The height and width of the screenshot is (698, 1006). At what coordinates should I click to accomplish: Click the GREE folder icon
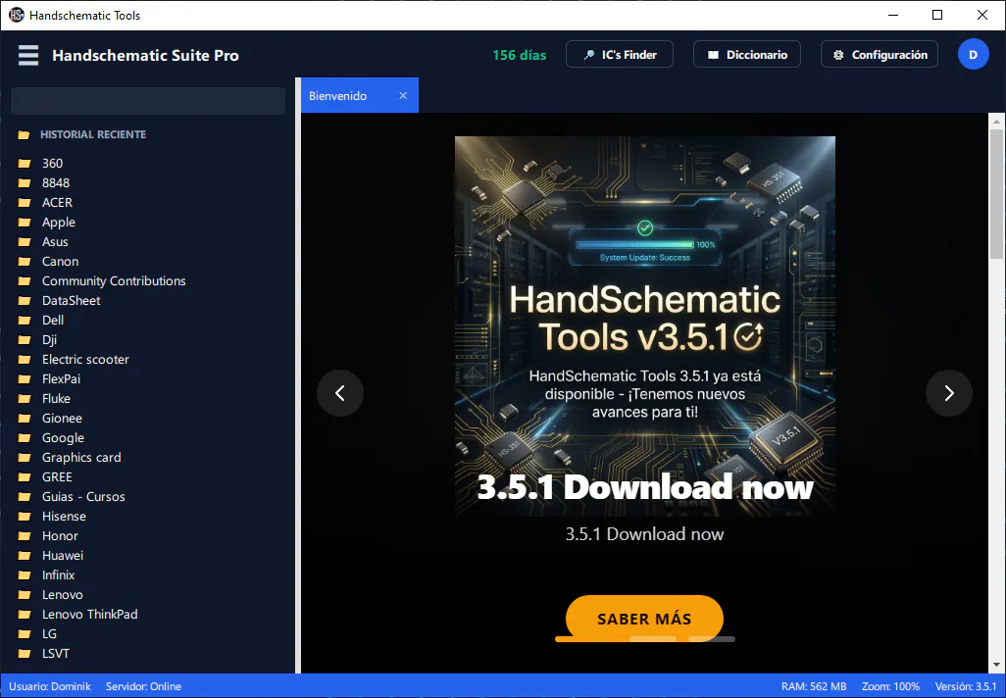click(25, 476)
